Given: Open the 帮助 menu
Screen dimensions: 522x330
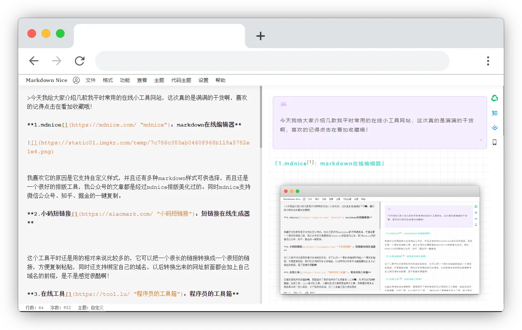Looking at the screenshot, I should (x=220, y=80).
